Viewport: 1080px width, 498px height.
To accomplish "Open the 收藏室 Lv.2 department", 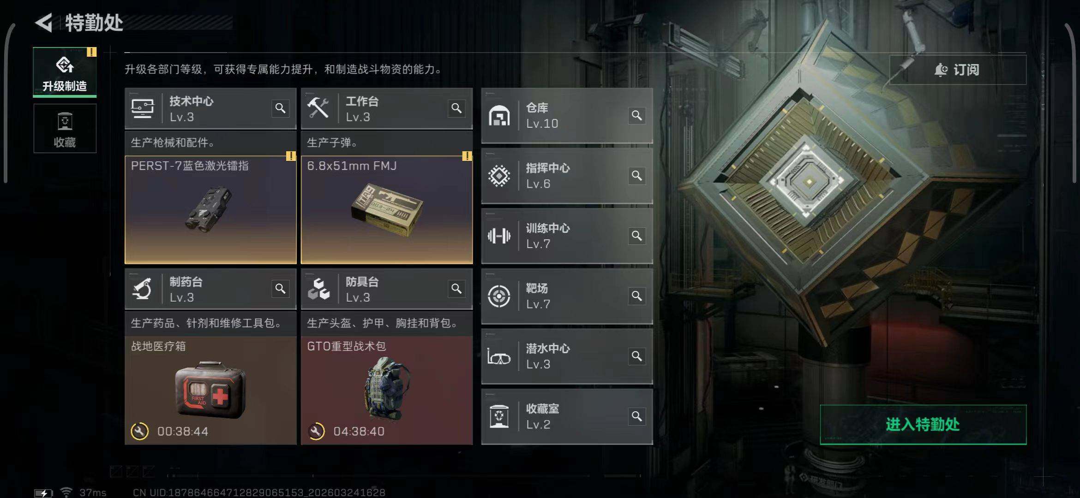I will pos(567,416).
